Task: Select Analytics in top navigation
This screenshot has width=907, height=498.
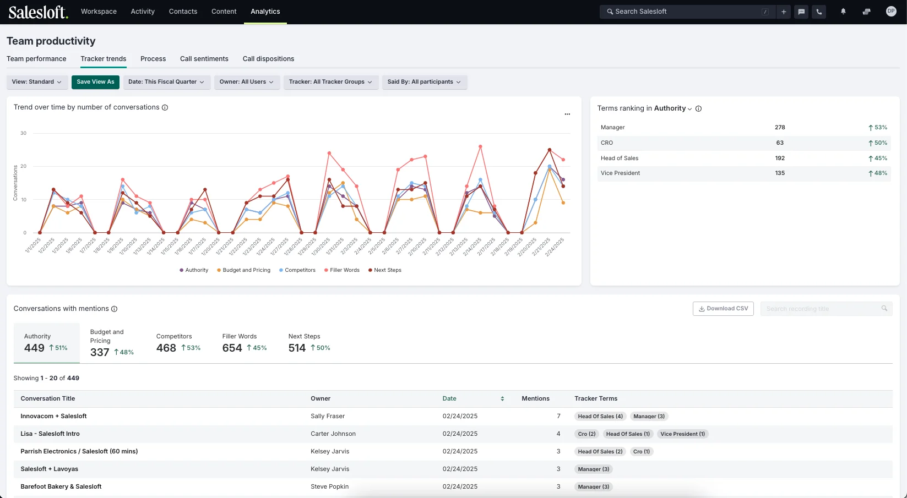Action: (x=265, y=12)
